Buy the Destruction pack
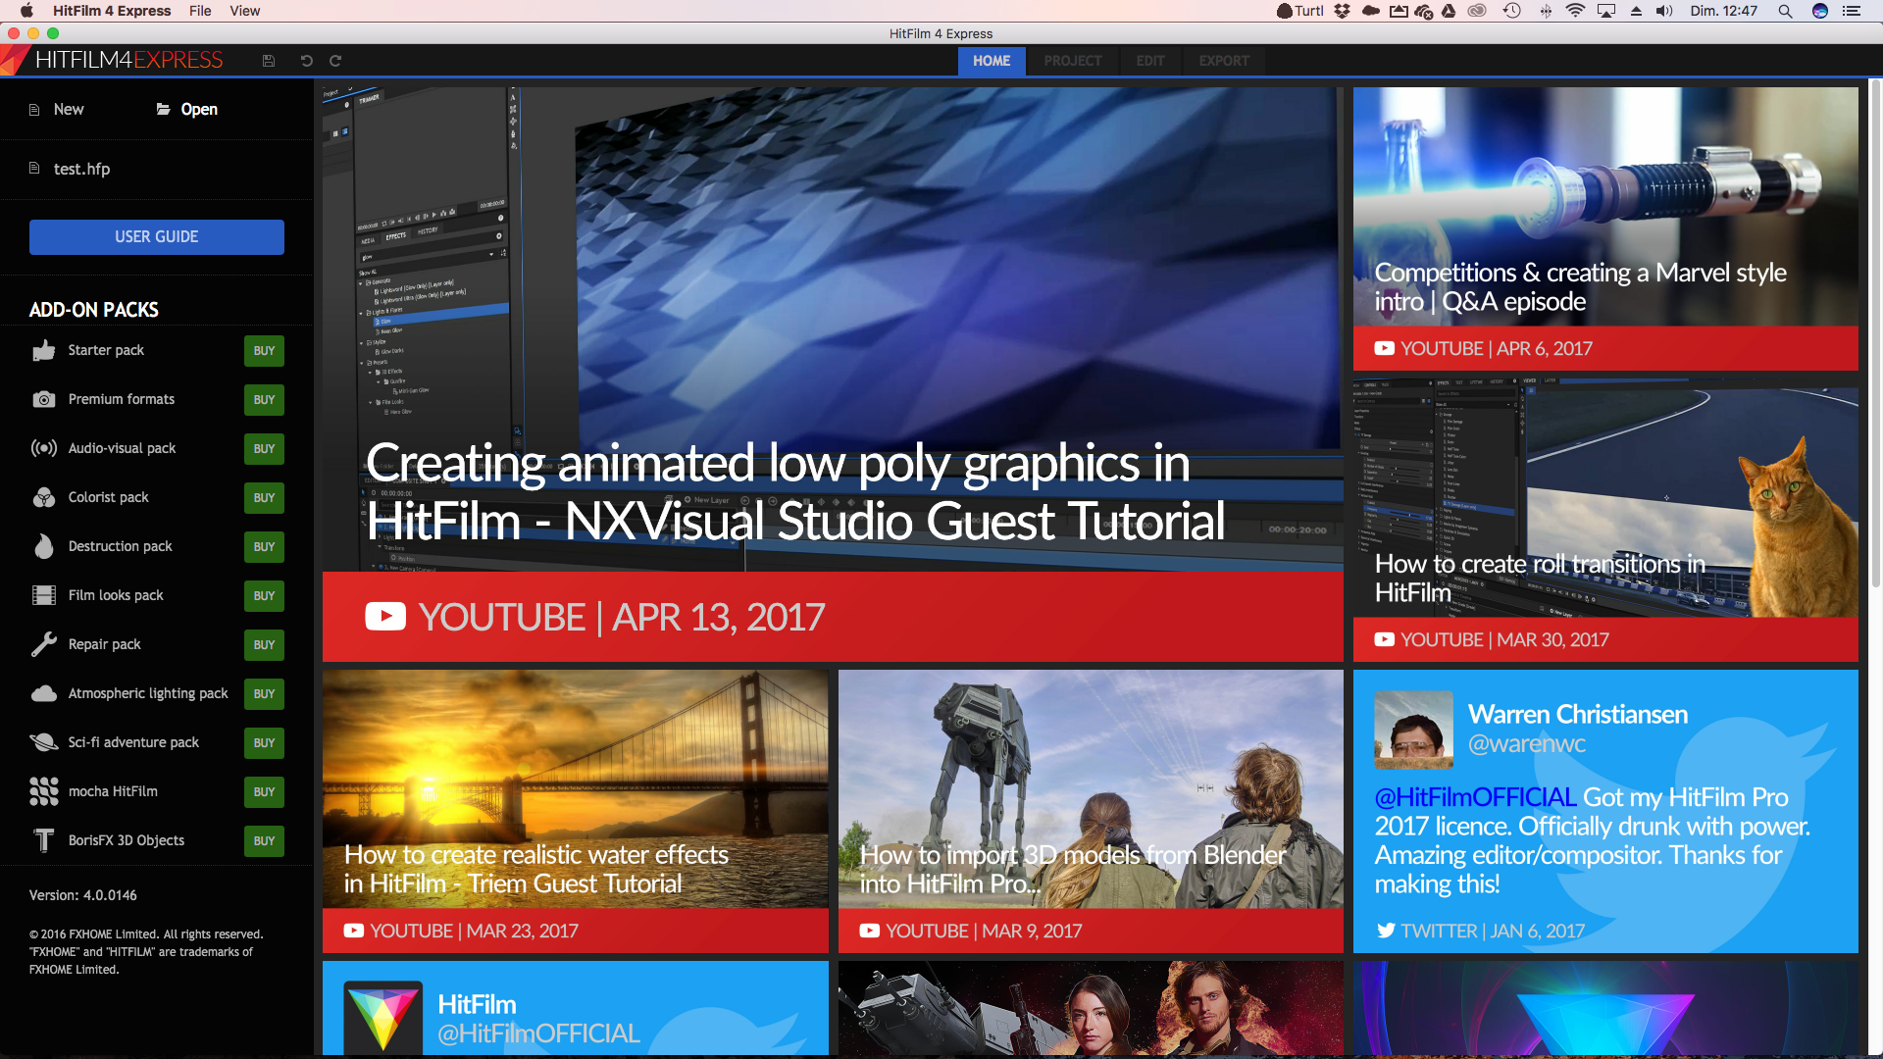1883x1059 pixels. click(x=264, y=546)
